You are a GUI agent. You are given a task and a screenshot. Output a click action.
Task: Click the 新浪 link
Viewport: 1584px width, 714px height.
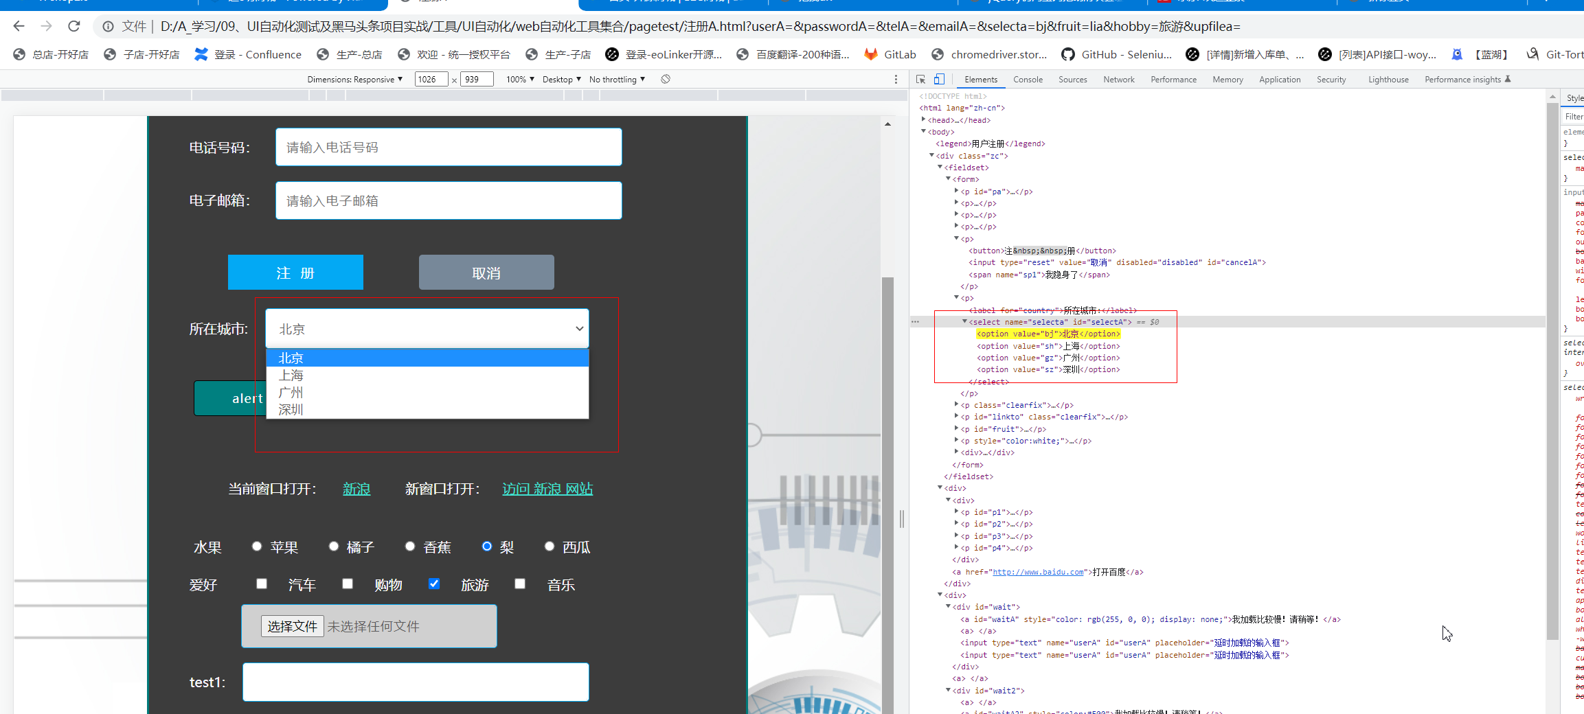357,489
